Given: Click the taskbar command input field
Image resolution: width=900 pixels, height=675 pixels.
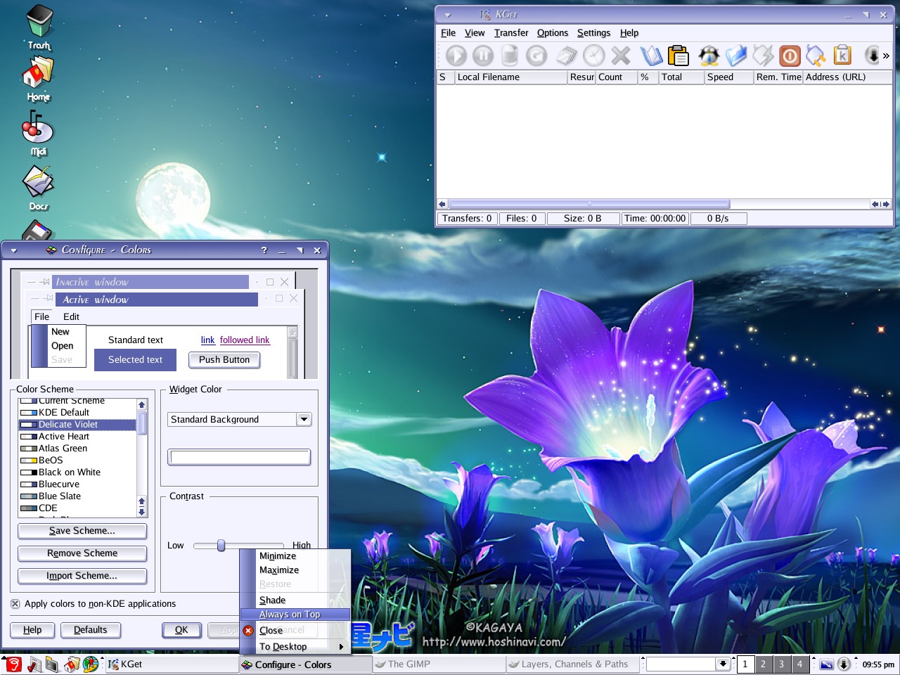Looking at the screenshot, I should (x=681, y=664).
